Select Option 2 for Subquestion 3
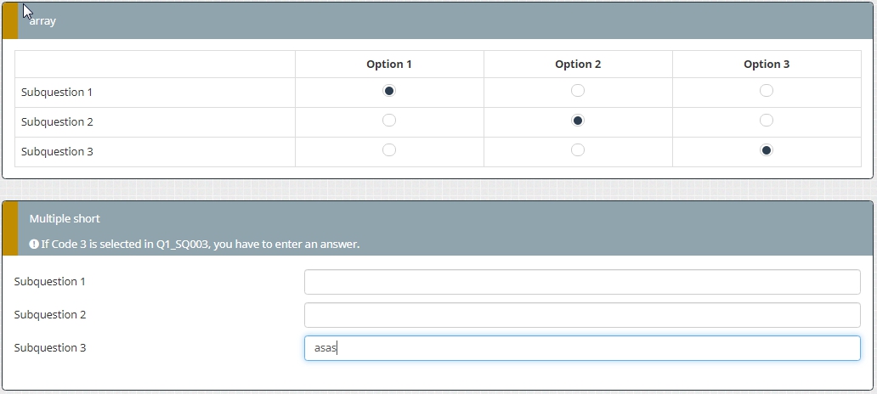Image resolution: width=877 pixels, height=394 pixels. tap(578, 150)
